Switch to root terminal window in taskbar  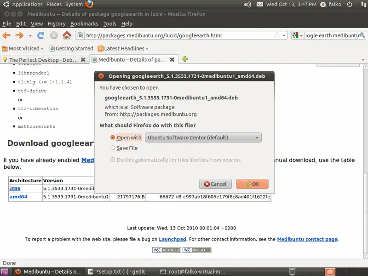(193, 272)
